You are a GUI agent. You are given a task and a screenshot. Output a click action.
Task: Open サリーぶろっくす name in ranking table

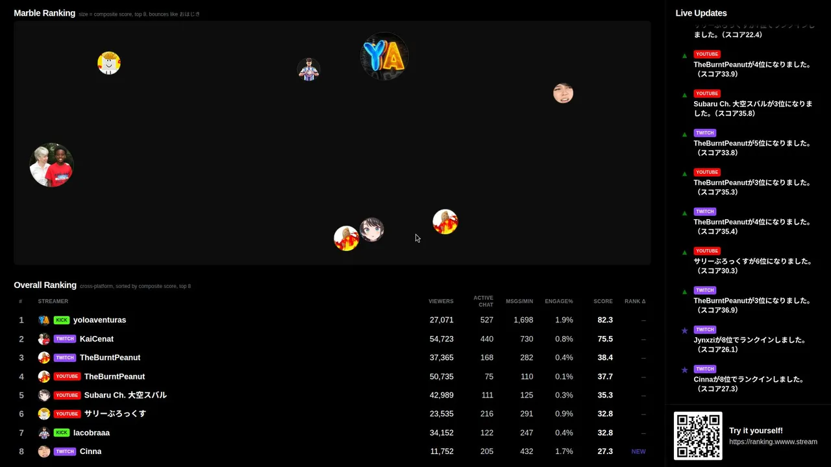click(x=115, y=414)
